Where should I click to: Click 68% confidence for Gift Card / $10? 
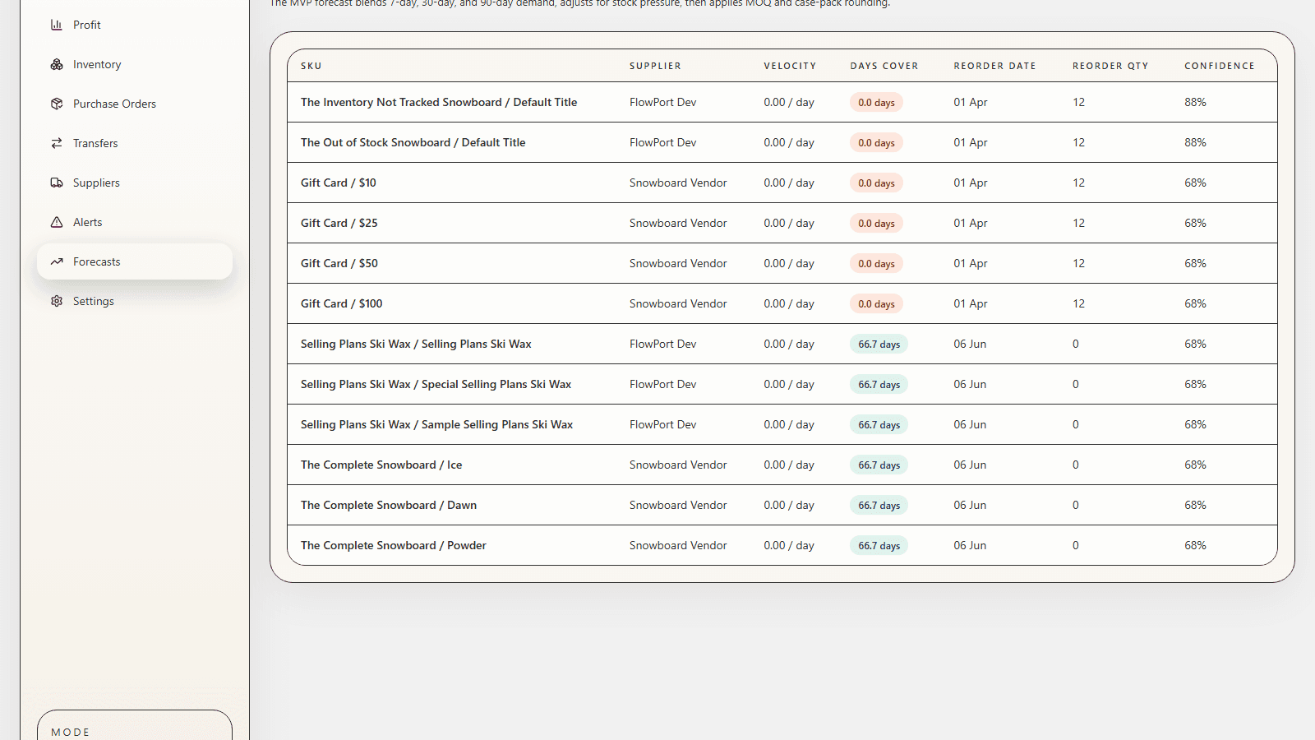pos(1195,183)
